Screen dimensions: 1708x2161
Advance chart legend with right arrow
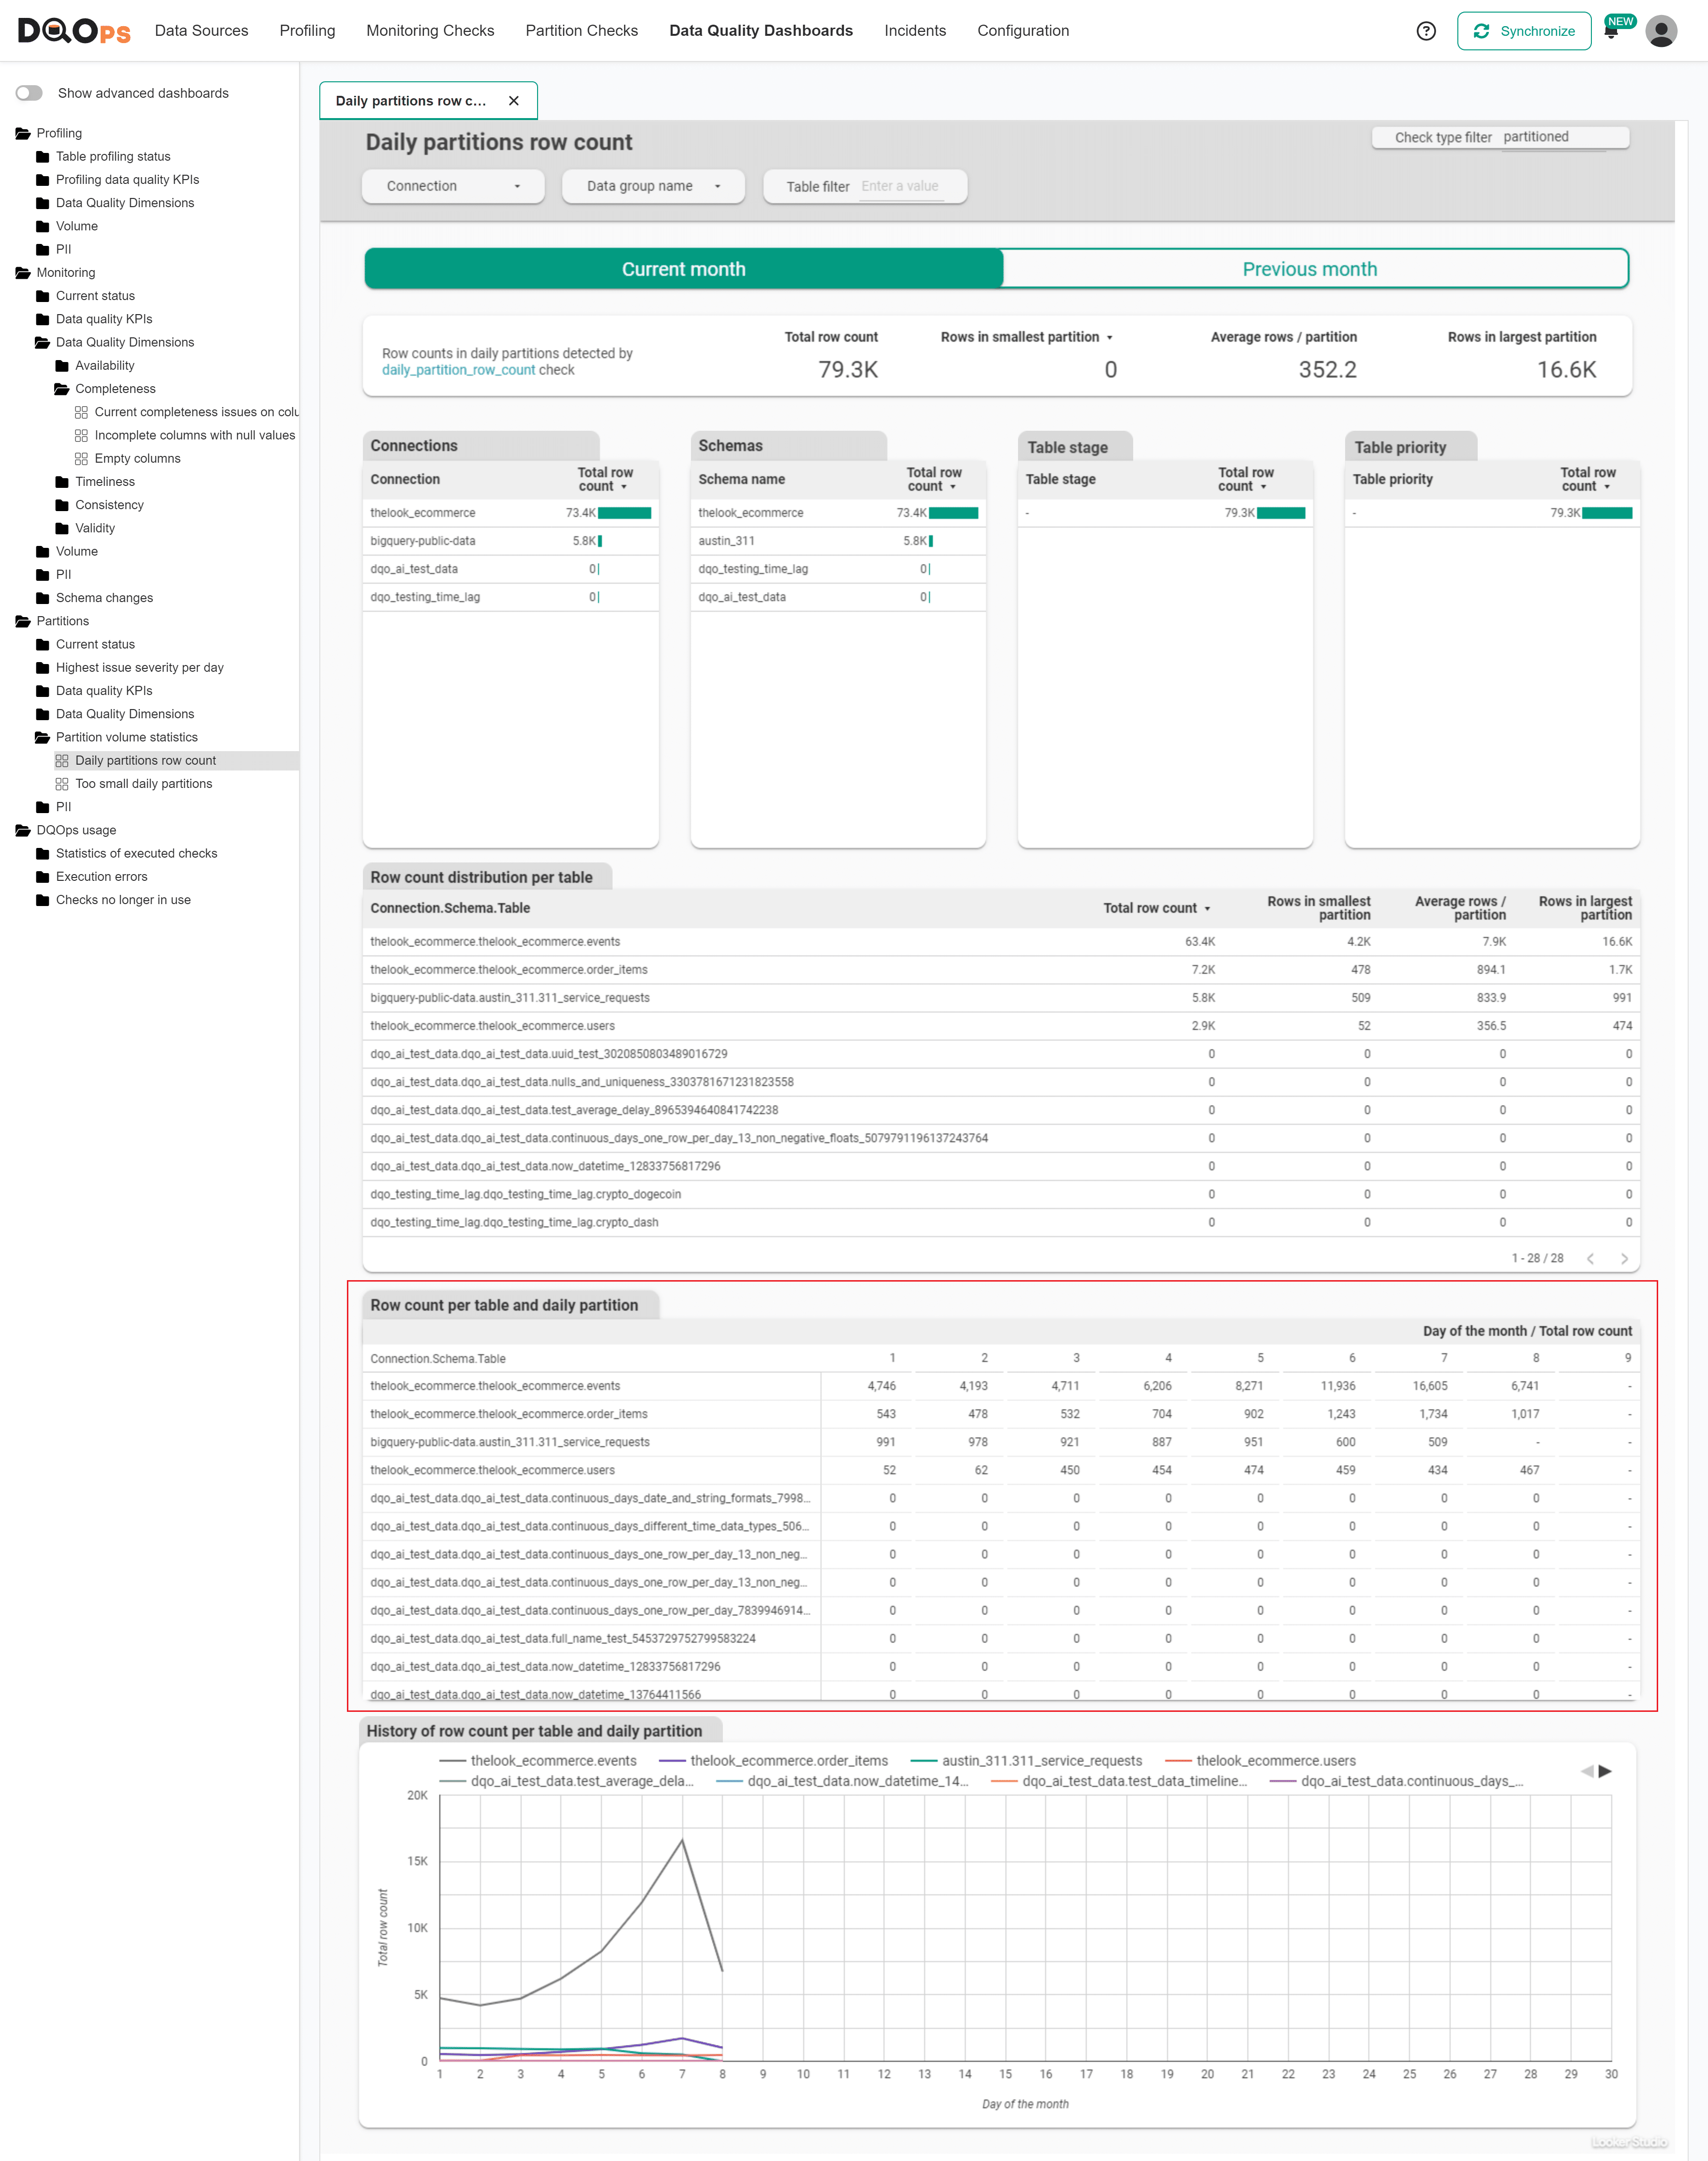[x=1605, y=1771]
